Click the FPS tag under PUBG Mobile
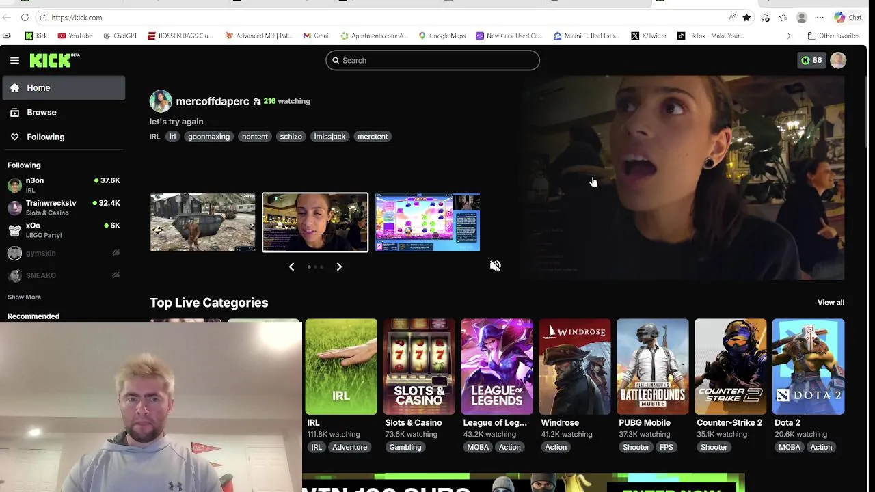This screenshot has height=492, width=875. 667,447
